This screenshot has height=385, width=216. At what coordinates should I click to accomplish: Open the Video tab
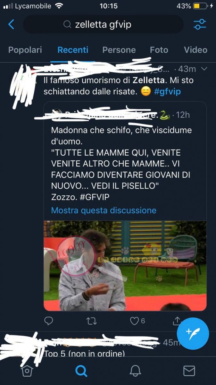coord(195,50)
